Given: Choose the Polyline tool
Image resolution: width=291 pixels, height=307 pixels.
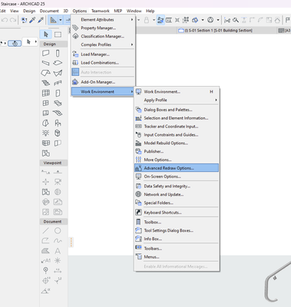Looking at the screenshot, I should pyautogui.click(x=46, y=241).
